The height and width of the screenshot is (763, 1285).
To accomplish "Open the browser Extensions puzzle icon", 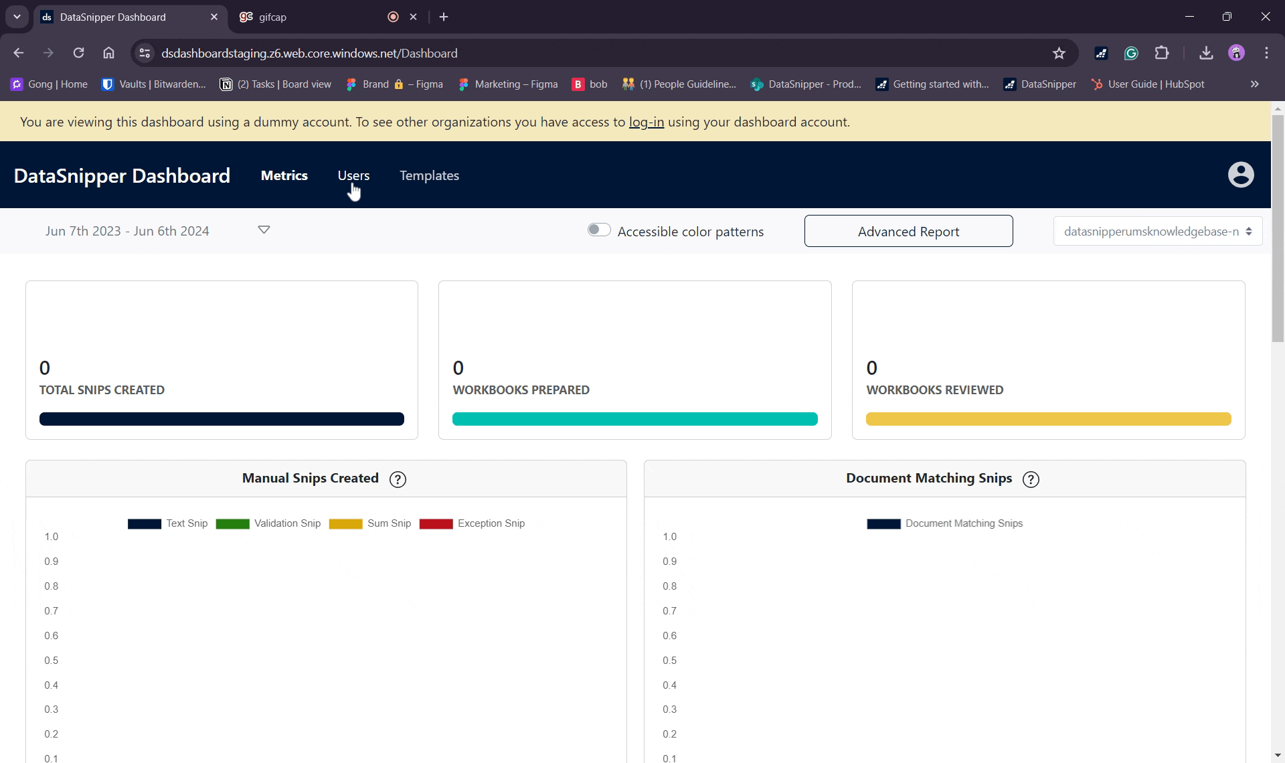I will click(x=1163, y=53).
